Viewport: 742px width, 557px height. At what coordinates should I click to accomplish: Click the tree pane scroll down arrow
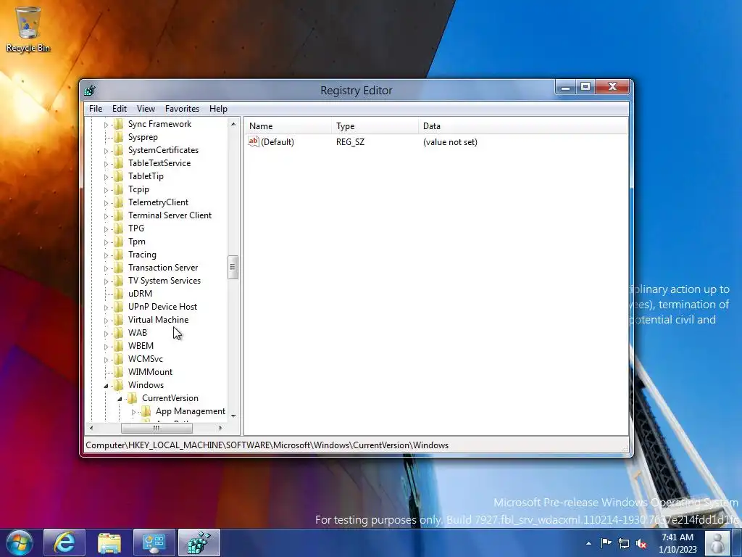(233, 416)
